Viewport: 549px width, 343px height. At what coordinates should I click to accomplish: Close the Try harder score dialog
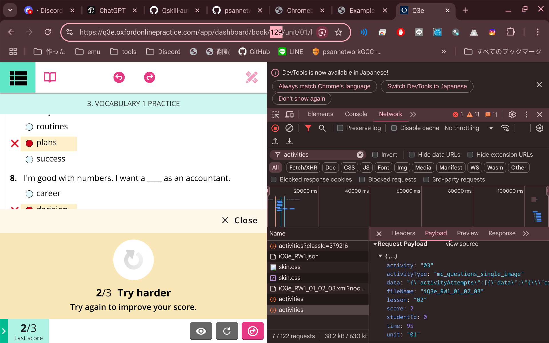tap(239, 220)
